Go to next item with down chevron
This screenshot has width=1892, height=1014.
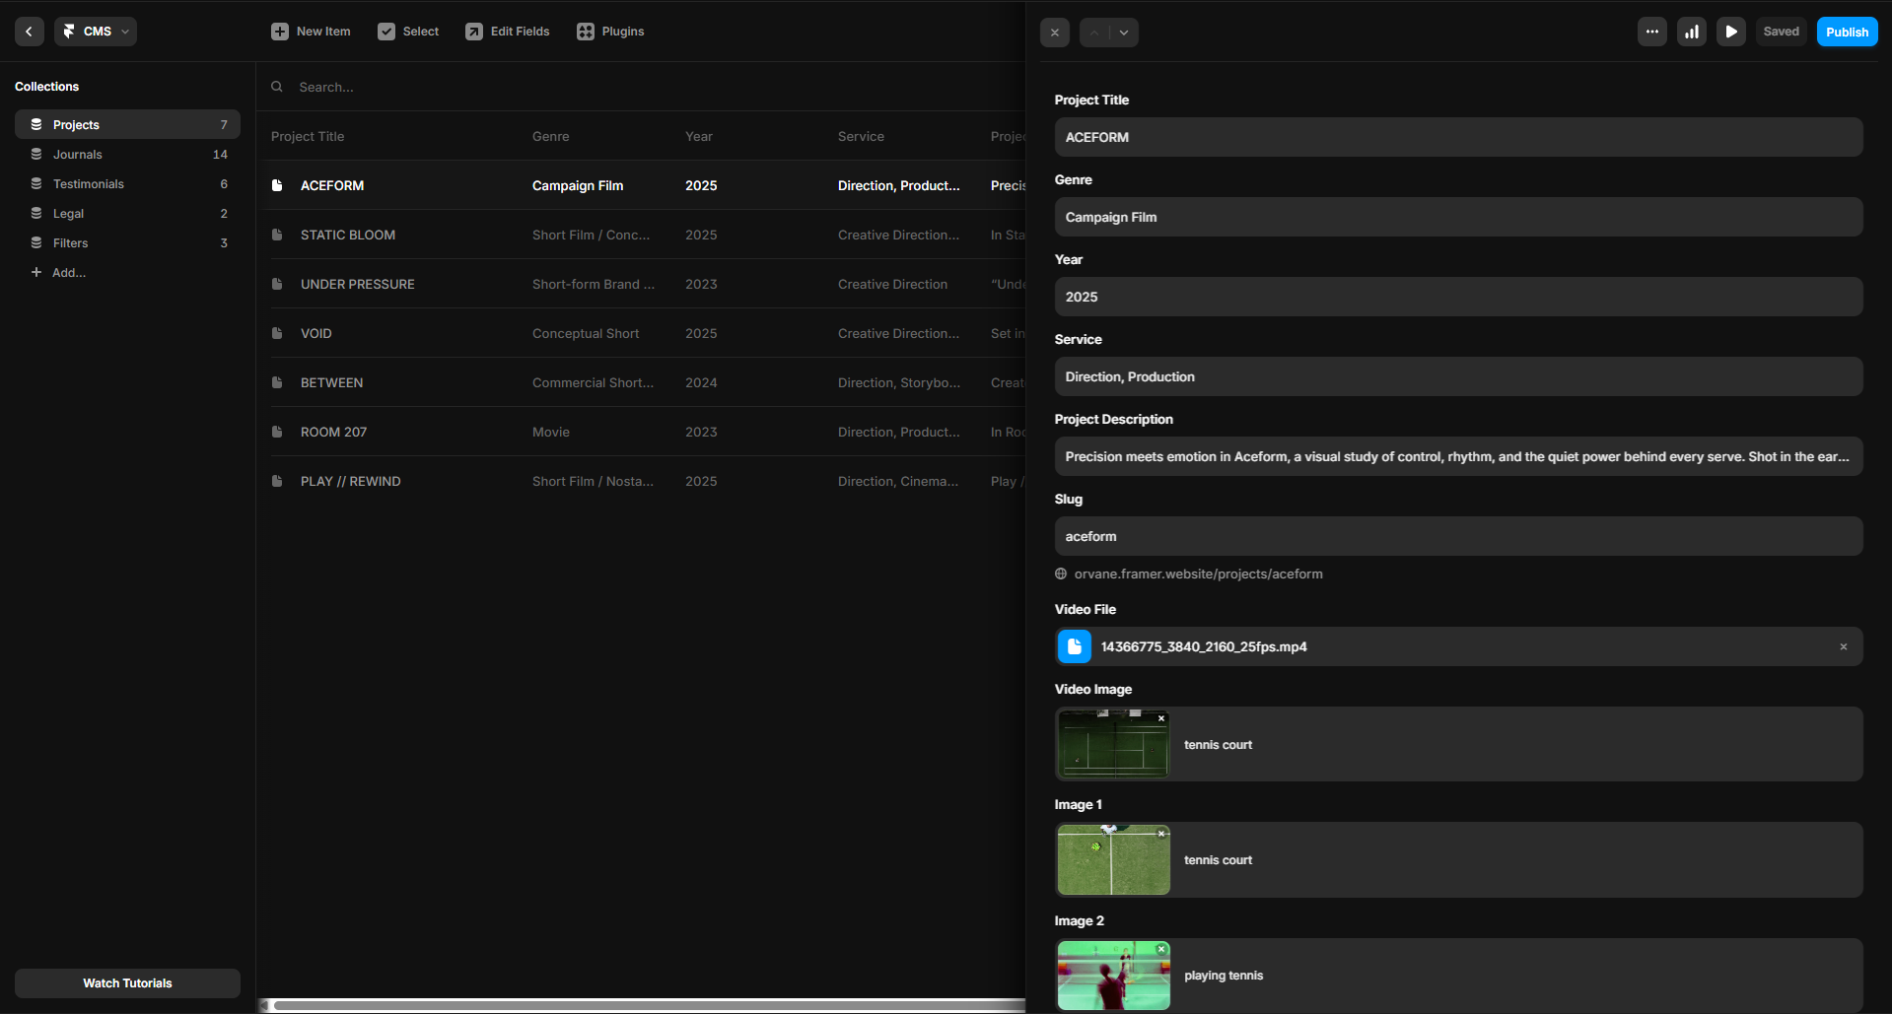coord(1124,33)
